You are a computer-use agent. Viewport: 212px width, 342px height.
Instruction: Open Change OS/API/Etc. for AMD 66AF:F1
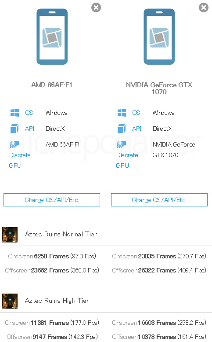coord(52,200)
